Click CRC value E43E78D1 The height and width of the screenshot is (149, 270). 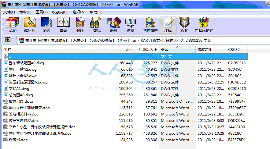tap(237, 140)
